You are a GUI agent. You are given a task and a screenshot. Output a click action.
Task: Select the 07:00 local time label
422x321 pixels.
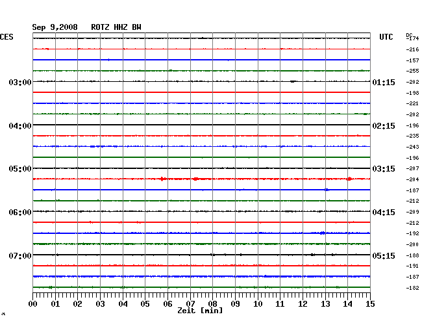pos(20,255)
